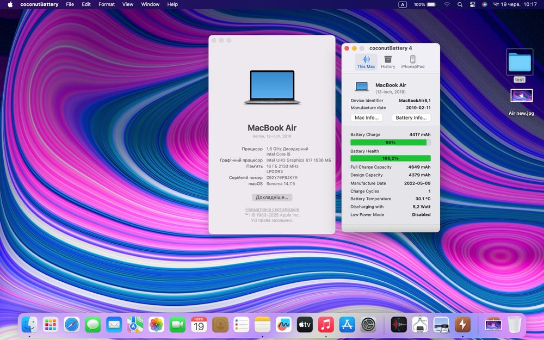Open the Format menu

pyautogui.click(x=107, y=4)
